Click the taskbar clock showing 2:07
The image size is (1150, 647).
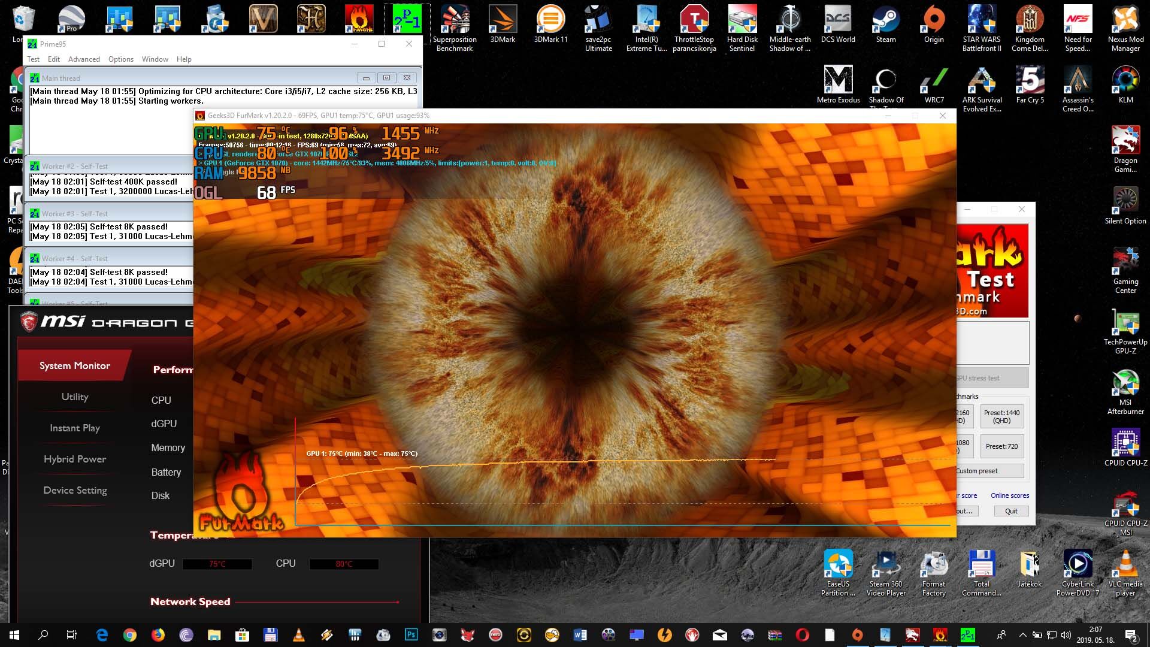point(1095,635)
